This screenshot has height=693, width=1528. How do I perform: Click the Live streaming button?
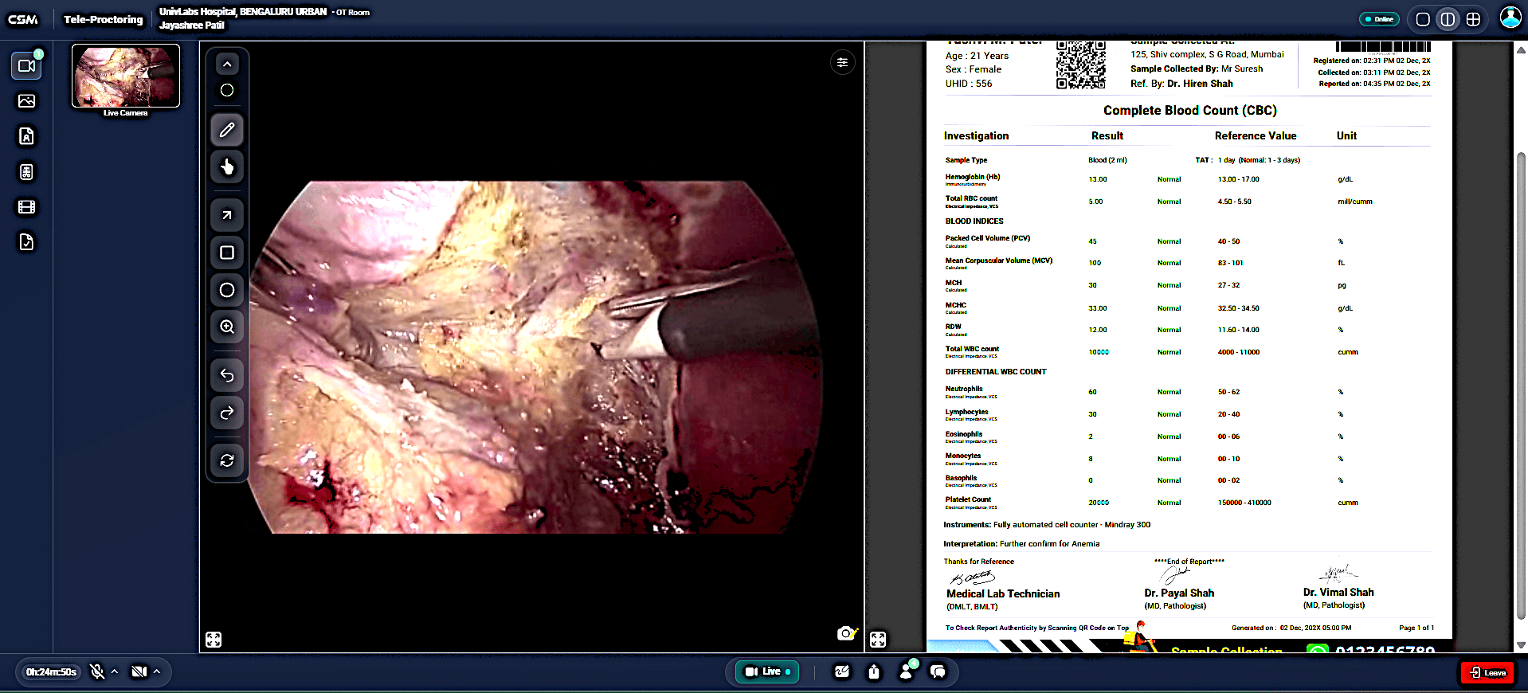pos(767,671)
